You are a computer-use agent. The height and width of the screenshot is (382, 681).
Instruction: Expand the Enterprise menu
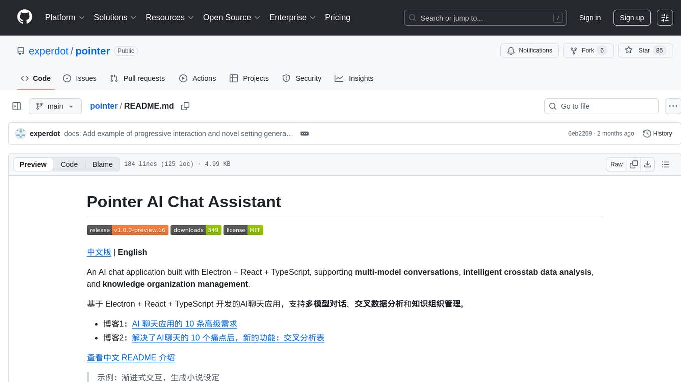click(x=292, y=17)
